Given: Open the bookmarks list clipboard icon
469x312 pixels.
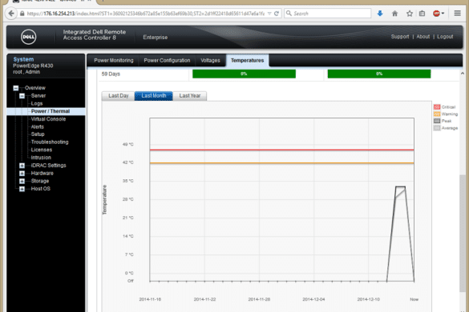Looking at the screenshot, I should (x=422, y=14).
